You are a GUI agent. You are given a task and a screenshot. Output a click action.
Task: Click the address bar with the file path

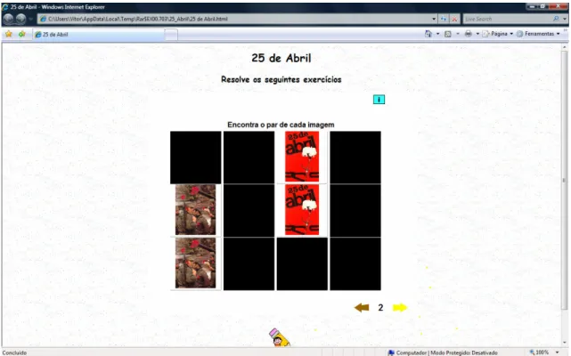(x=235, y=19)
